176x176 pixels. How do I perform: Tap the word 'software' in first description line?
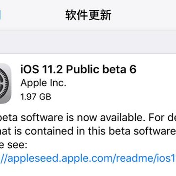[42, 117]
